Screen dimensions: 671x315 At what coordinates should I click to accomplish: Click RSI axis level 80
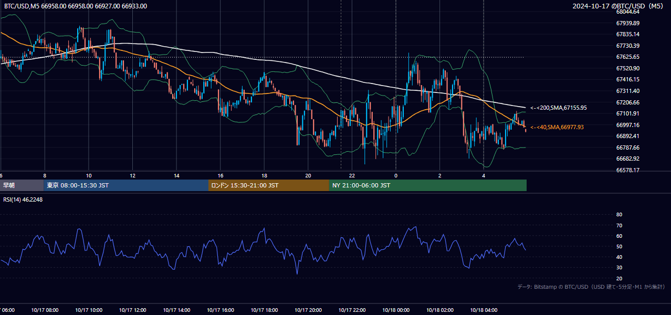pos(619,215)
